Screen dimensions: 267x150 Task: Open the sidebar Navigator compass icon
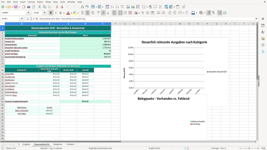[x=263, y=45]
